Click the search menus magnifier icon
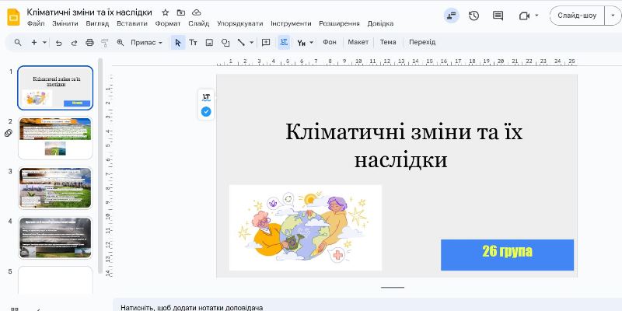 (19, 42)
